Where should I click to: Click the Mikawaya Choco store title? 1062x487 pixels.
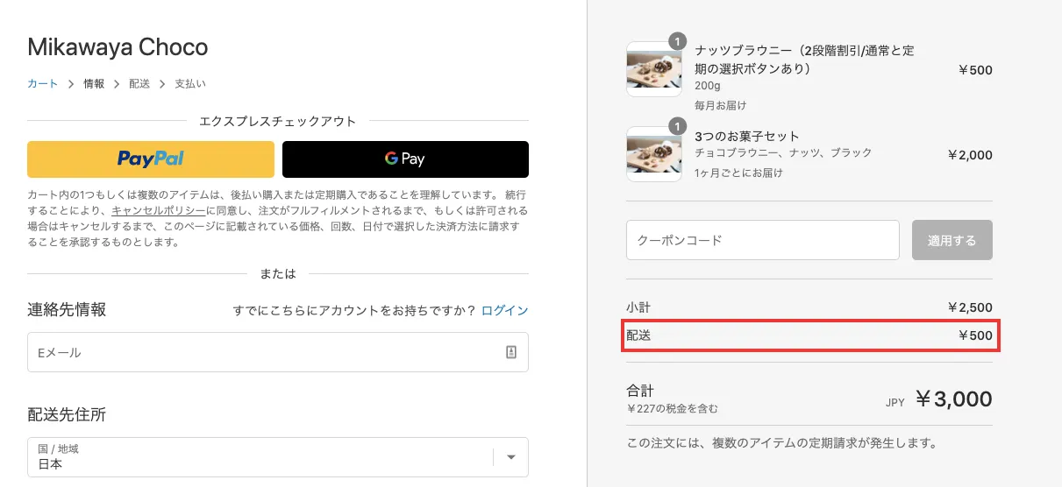tap(118, 46)
